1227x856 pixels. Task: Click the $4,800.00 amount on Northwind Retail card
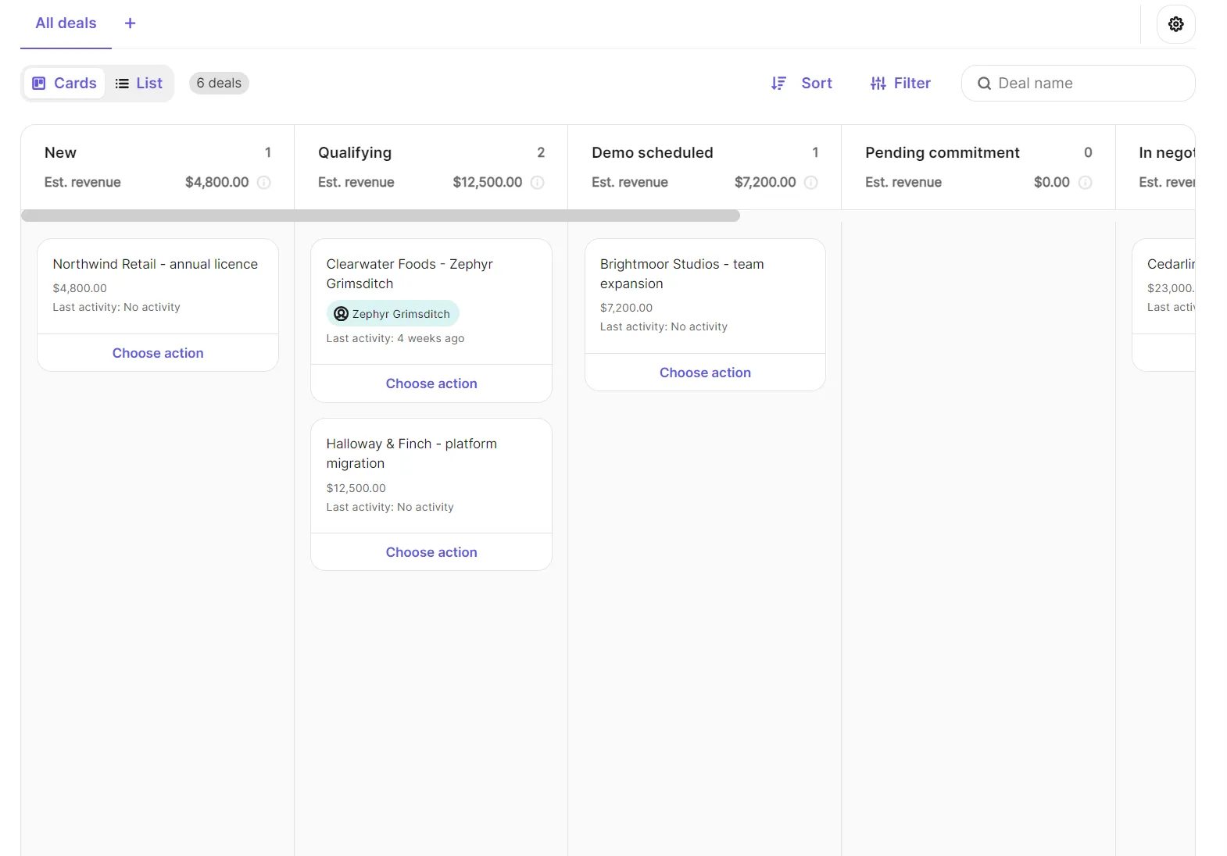click(80, 288)
